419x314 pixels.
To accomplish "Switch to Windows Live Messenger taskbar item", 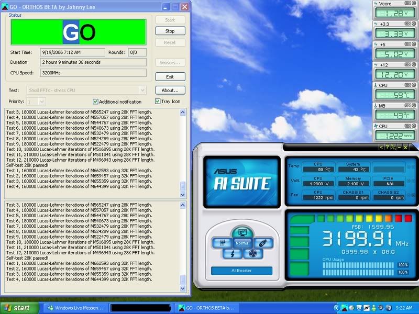I will coord(75,308).
